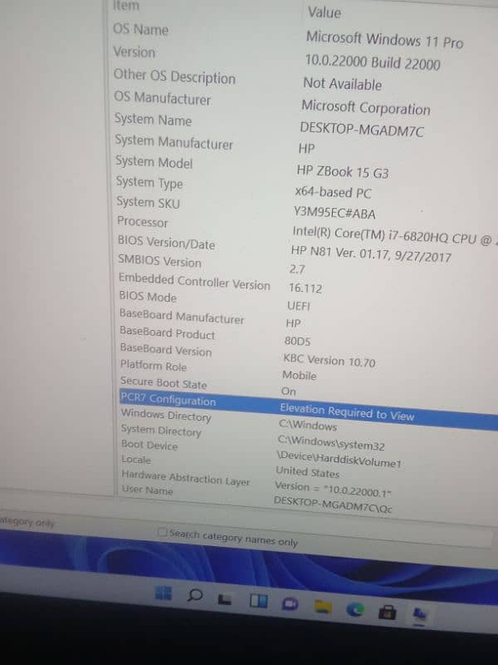The image size is (498, 665).
Task: Enable 'Search category names only' checkbox
Action: [163, 533]
